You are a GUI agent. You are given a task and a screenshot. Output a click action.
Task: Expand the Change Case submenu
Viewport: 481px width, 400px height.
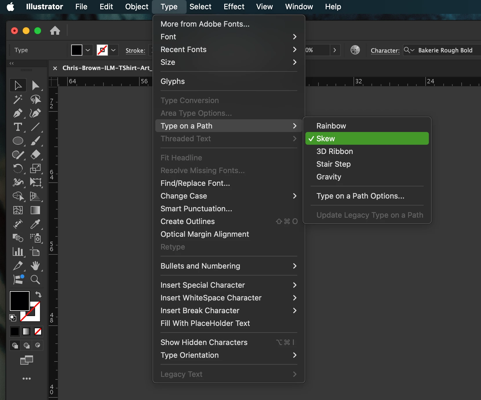tap(229, 196)
